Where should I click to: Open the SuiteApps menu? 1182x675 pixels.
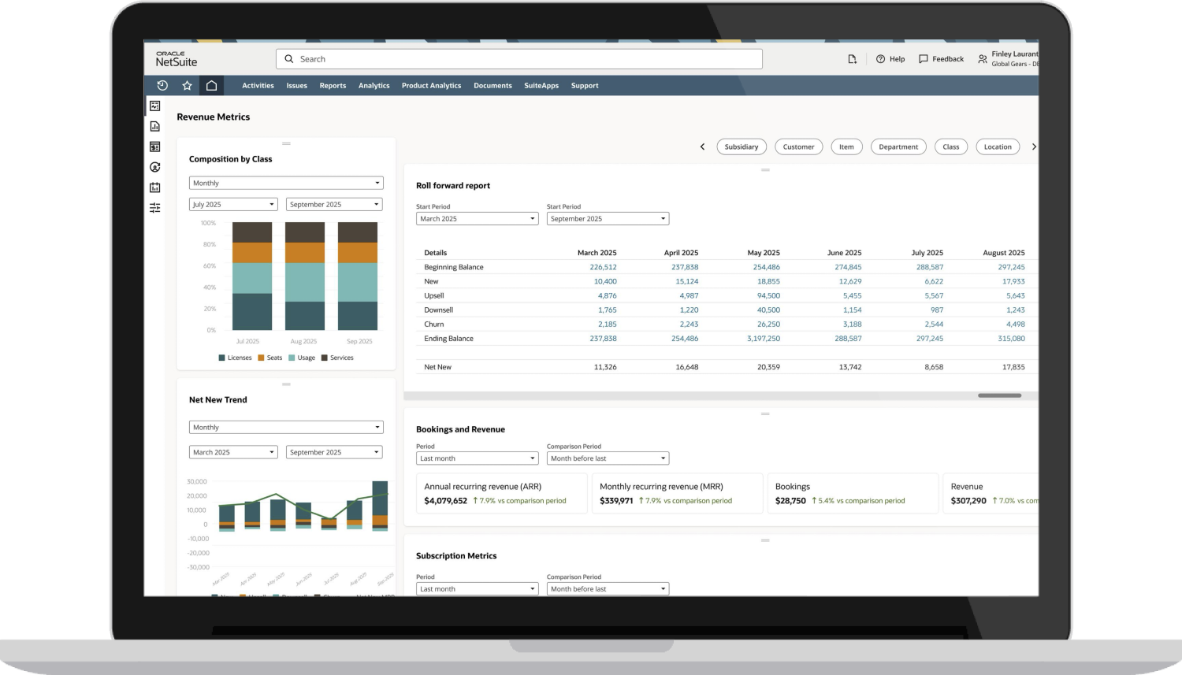pyautogui.click(x=541, y=86)
